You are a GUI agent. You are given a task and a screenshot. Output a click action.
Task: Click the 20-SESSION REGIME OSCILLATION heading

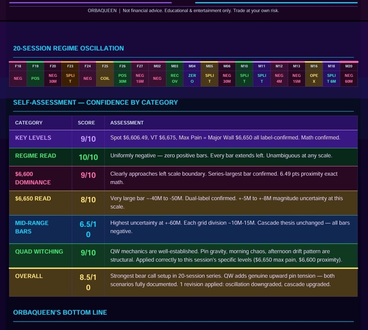click(69, 48)
